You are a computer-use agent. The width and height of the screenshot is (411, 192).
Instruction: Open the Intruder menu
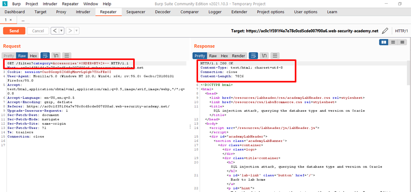(50, 4)
